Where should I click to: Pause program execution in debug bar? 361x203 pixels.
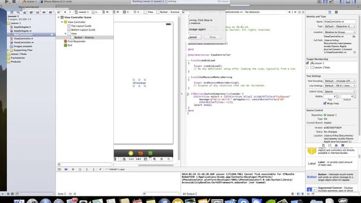pos(73,169)
